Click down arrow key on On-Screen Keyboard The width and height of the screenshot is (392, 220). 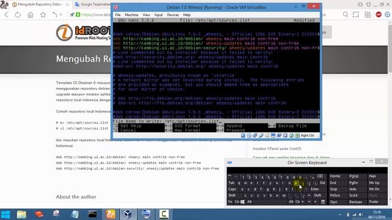[x=309, y=202]
